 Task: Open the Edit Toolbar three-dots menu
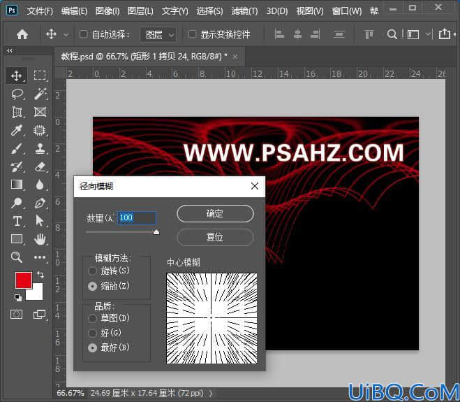coord(40,257)
